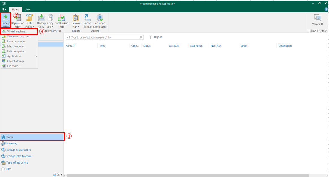This screenshot has height=177, width=329.
Task: Launch the Veeam AI assistant
Action: [x=318, y=20]
